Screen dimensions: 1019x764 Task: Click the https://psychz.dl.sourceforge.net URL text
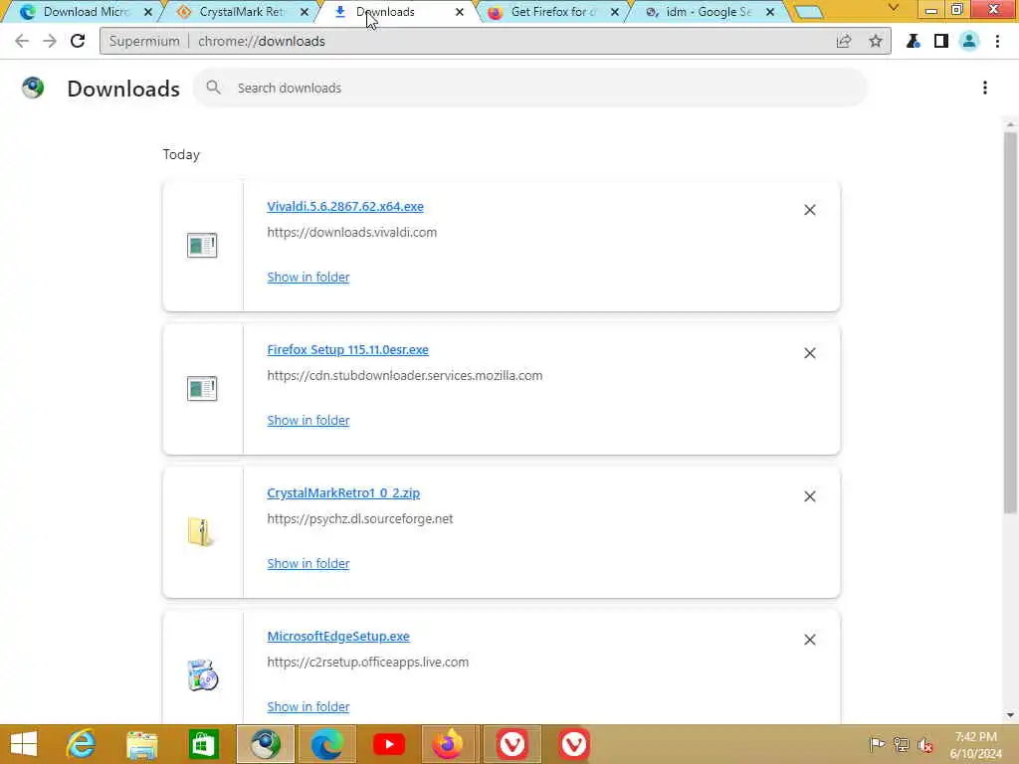coord(360,518)
